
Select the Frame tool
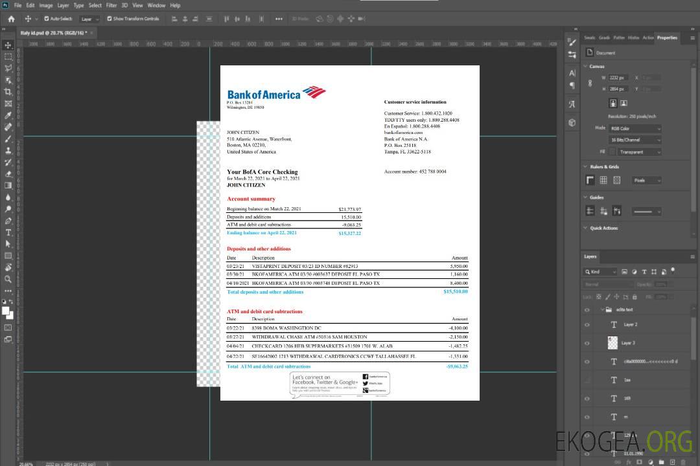(x=8, y=104)
